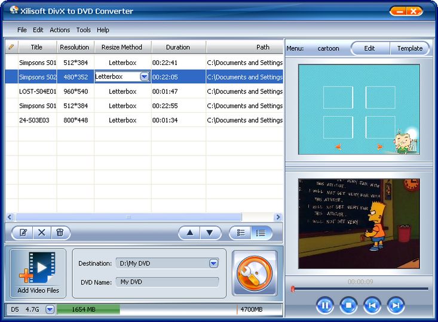Switch to the detailed list view
This screenshot has width=438, height=322.
pyautogui.click(x=261, y=233)
